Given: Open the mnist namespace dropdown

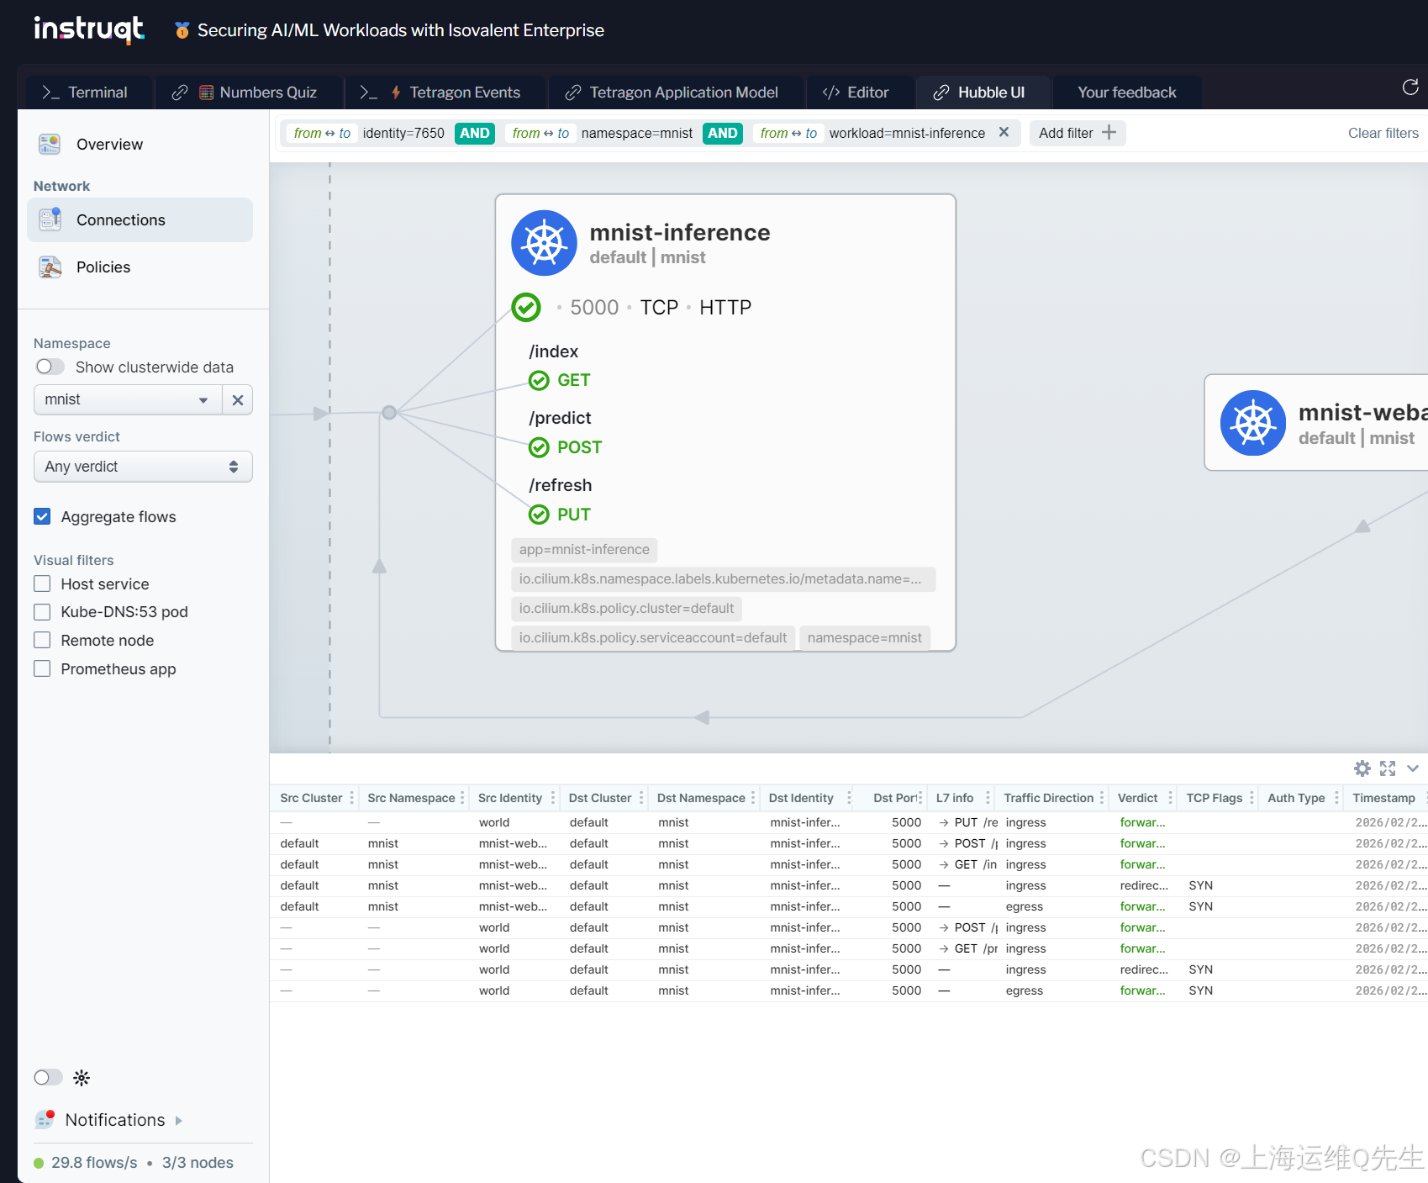Looking at the screenshot, I should coord(128,400).
